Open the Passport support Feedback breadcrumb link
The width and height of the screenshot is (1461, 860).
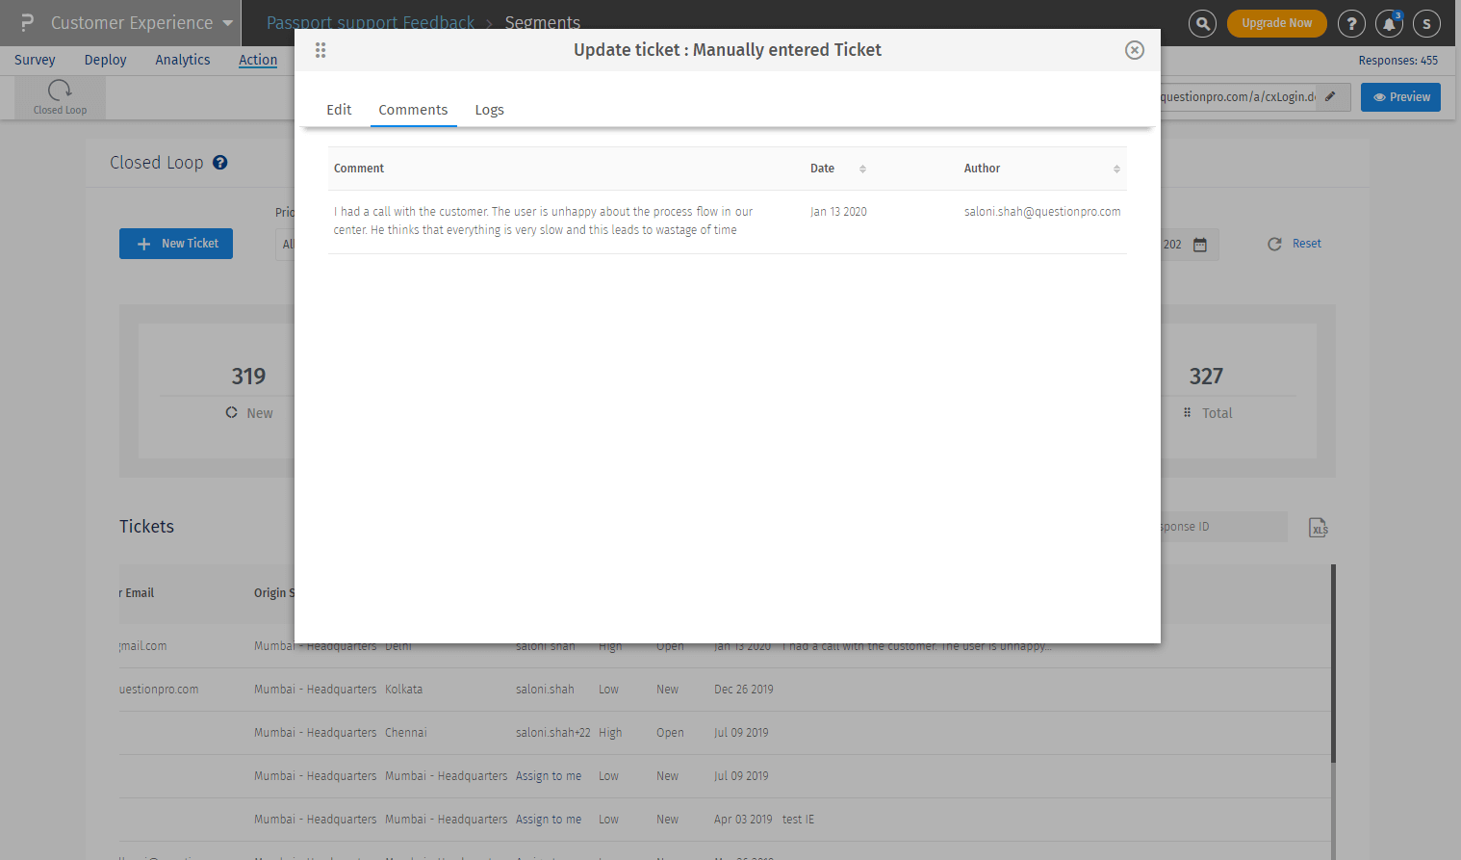coord(371,22)
